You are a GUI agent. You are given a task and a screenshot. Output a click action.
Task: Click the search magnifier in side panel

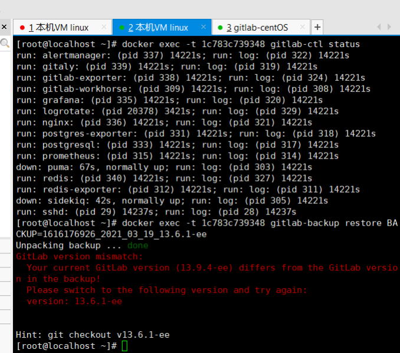pos(4,43)
